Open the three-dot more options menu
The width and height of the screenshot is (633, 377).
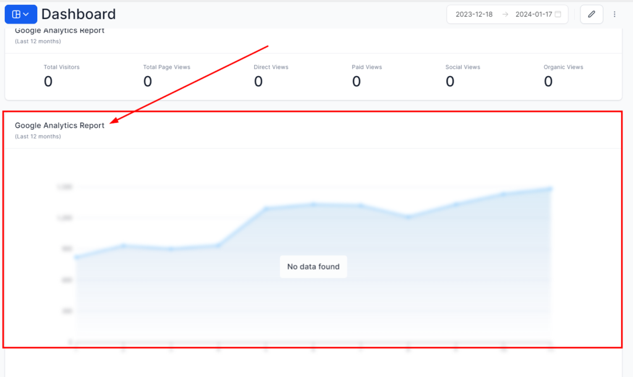(614, 14)
